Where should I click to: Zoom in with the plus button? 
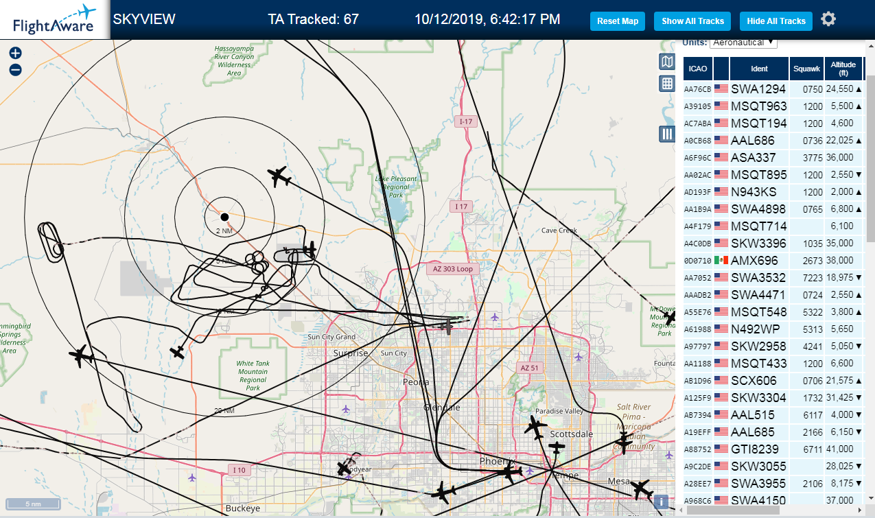point(15,53)
